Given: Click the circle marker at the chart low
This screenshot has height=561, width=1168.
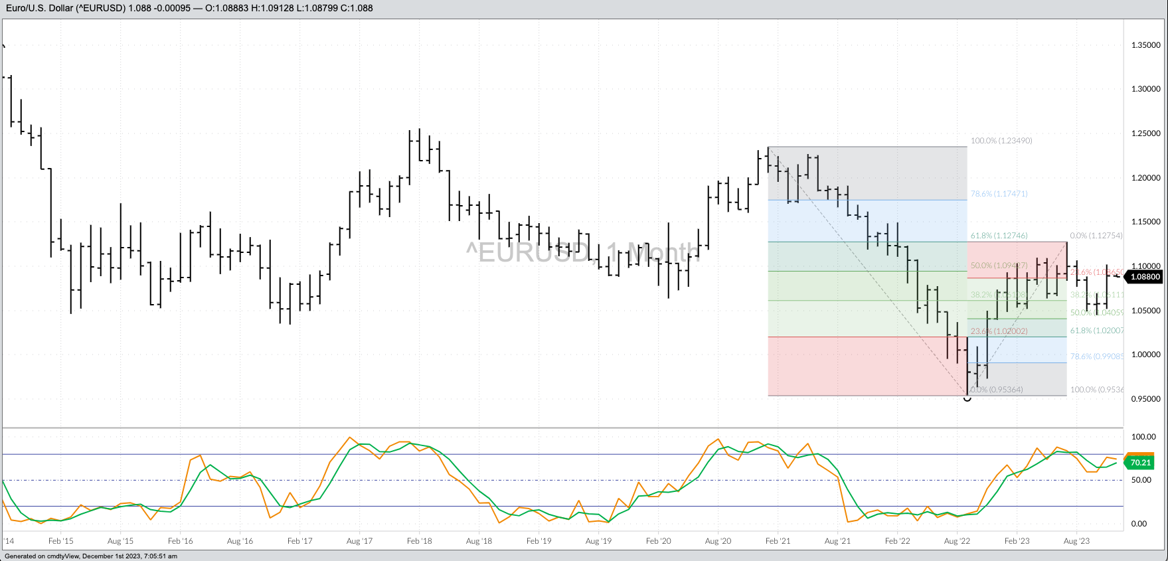Looking at the screenshot, I should click(967, 398).
